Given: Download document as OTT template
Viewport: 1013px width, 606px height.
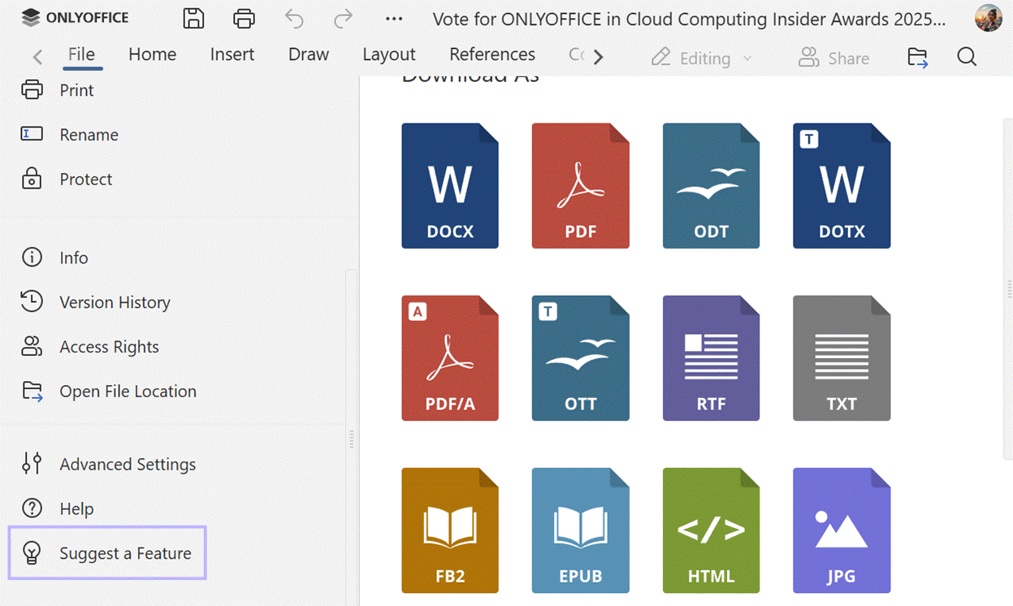Looking at the screenshot, I should click(581, 358).
